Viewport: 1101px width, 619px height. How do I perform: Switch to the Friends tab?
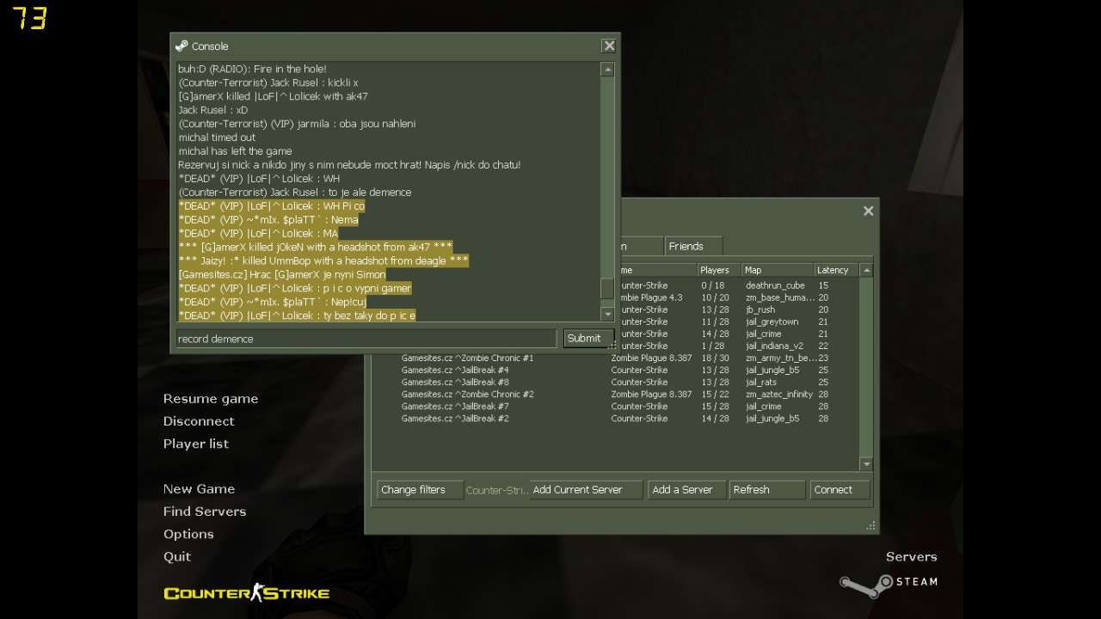coord(693,246)
